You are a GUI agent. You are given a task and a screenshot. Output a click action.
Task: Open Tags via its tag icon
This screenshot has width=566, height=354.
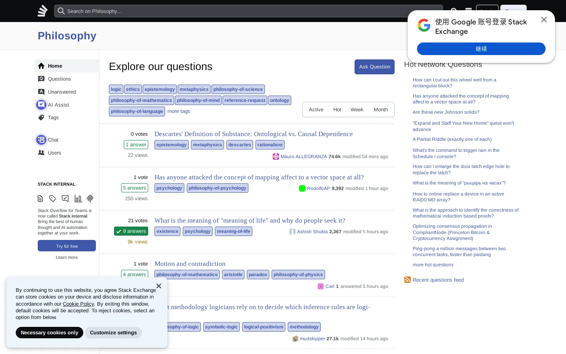[41, 117]
